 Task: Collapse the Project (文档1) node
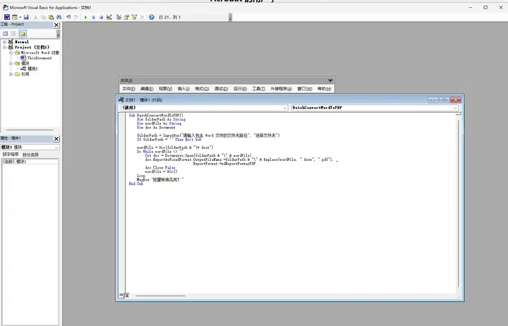[x=4, y=47]
